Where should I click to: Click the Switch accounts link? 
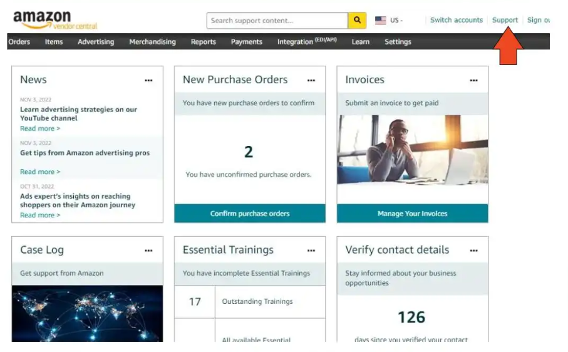pyautogui.click(x=457, y=20)
